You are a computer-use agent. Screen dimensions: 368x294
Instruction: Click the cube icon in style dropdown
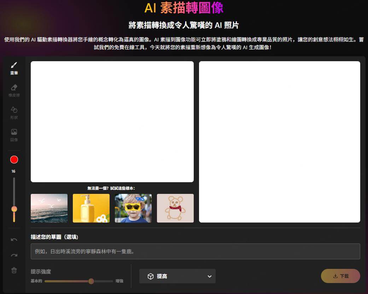pos(151,276)
